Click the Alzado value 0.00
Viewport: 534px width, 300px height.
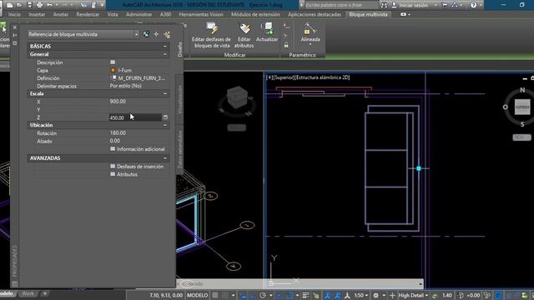pyautogui.click(x=115, y=141)
